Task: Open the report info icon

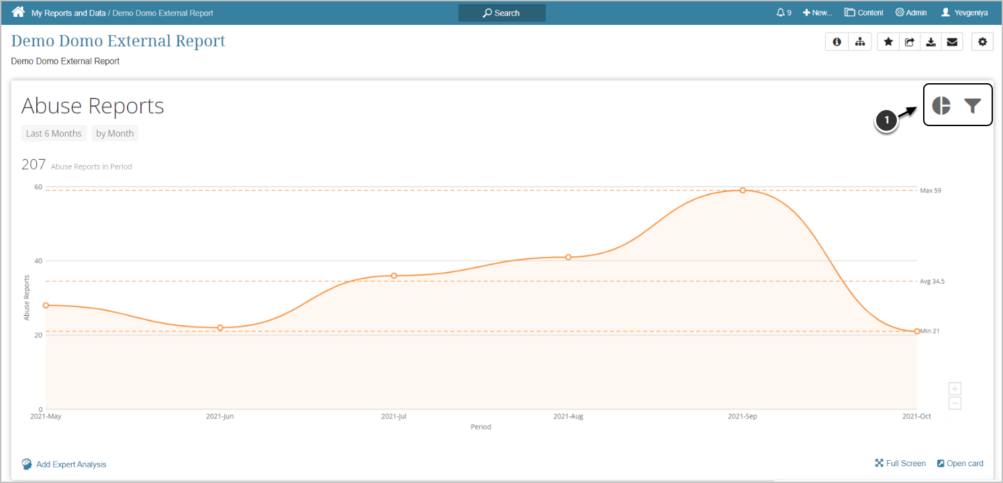Action: (x=837, y=42)
